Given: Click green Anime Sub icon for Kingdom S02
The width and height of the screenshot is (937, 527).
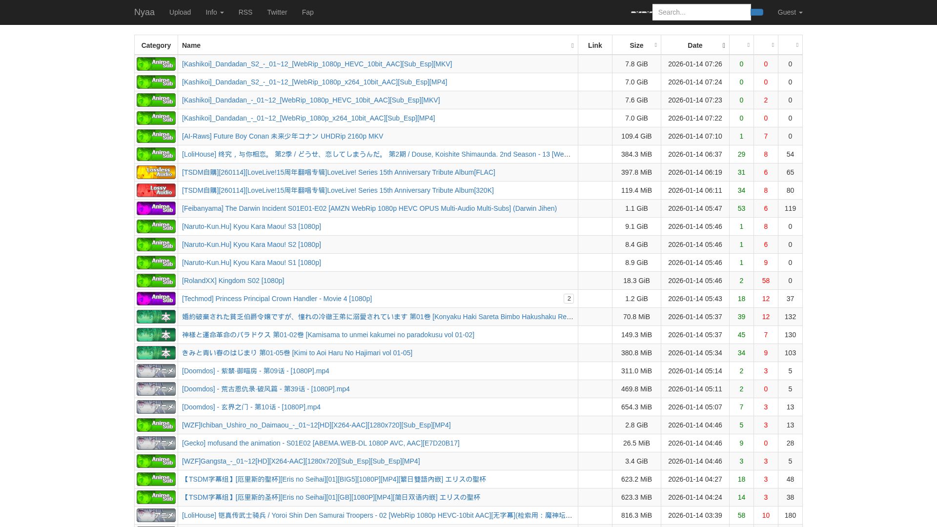Looking at the screenshot, I should point(156,281).
